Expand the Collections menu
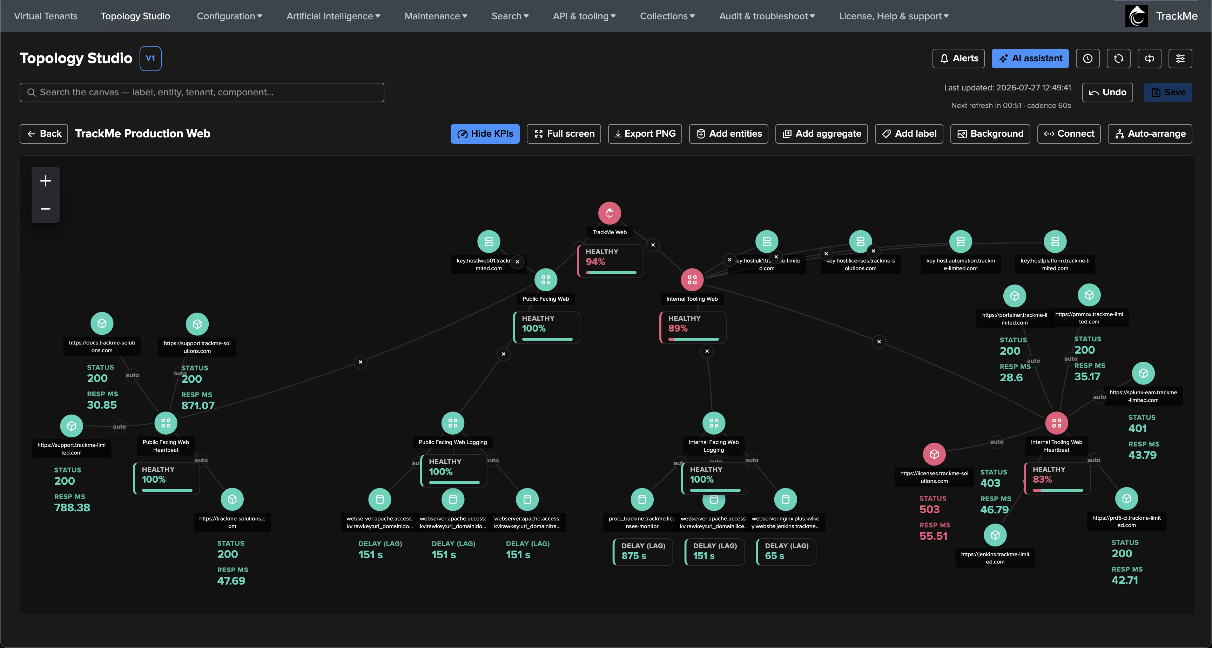This screenshot has width=1212, height=648. click(667, 16)
